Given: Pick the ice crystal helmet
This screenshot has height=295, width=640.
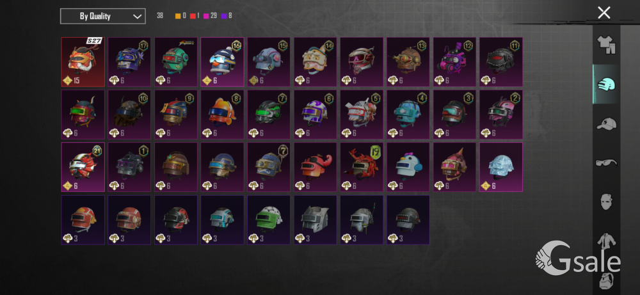Looking at the screenshot, I should tap(501, 167).
